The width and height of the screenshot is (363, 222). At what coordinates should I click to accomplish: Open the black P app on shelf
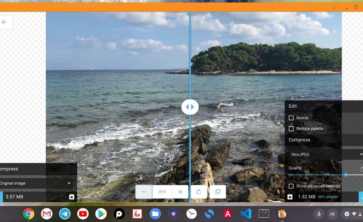pyautogui.click(x=119, y=214)
